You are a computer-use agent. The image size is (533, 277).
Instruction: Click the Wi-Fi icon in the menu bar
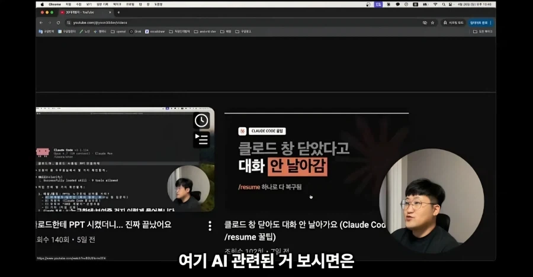435,4
